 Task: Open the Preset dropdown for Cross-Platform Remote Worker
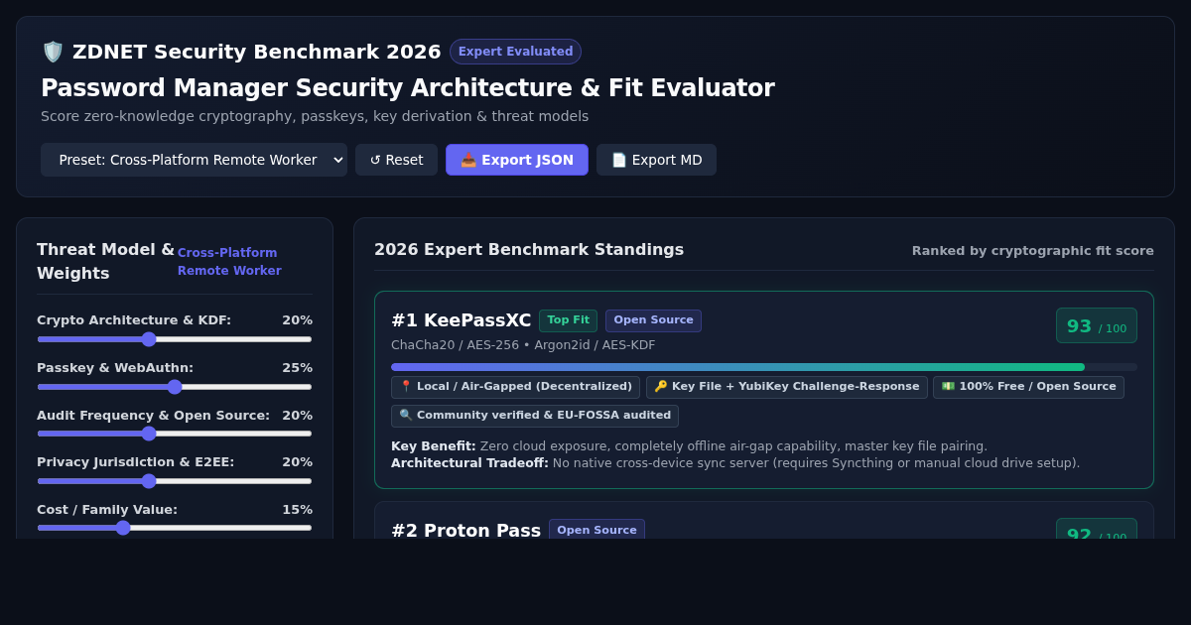point(194,160)
